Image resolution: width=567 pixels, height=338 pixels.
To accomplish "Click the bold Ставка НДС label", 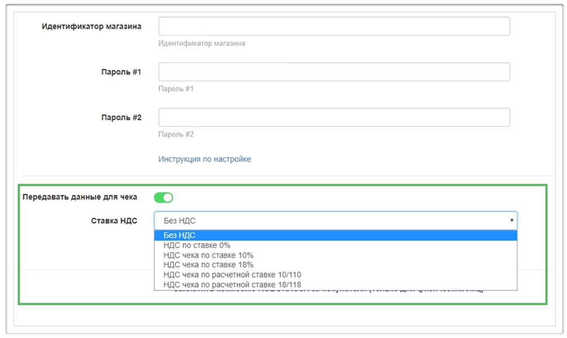I will click(114, 221).
